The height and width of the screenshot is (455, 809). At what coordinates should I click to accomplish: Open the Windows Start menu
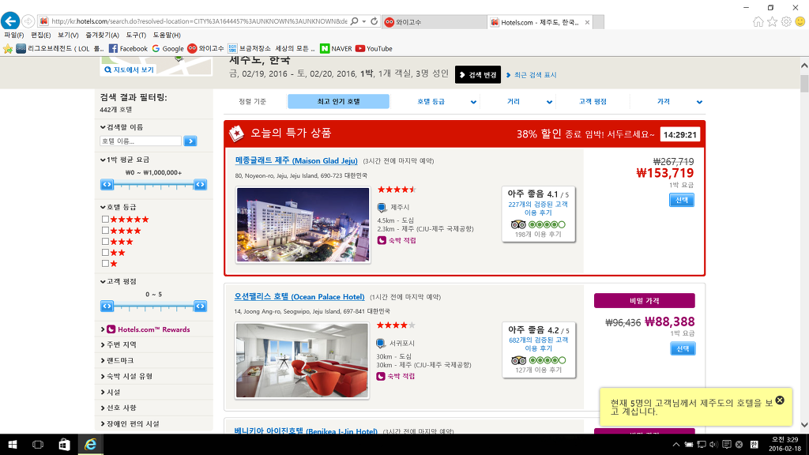point(13,444)
